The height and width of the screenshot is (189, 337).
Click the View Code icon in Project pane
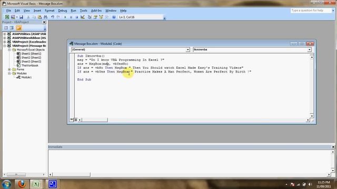pos(6,28)
